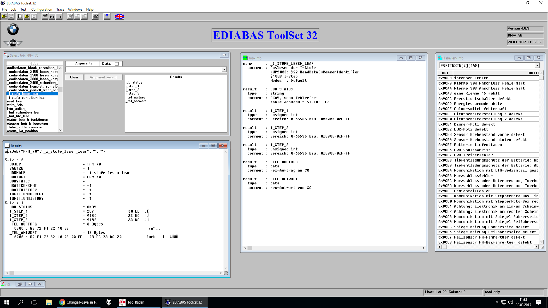548x308 pixels.
Task: Click Job-Info horizontal scrollbar thumb
Action: 250,248
